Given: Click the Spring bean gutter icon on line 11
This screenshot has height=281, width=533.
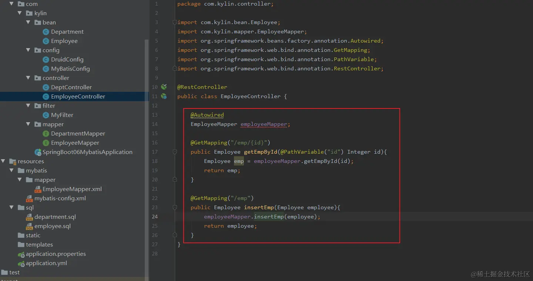Looking at the screenshot, I should 164,96.
